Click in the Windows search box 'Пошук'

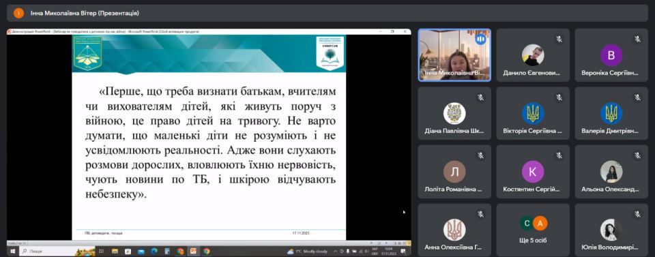tap(57, 252)
